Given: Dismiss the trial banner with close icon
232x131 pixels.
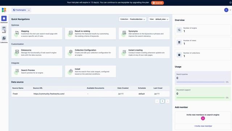Looking at the screenshot, I should tap(231, 3).
